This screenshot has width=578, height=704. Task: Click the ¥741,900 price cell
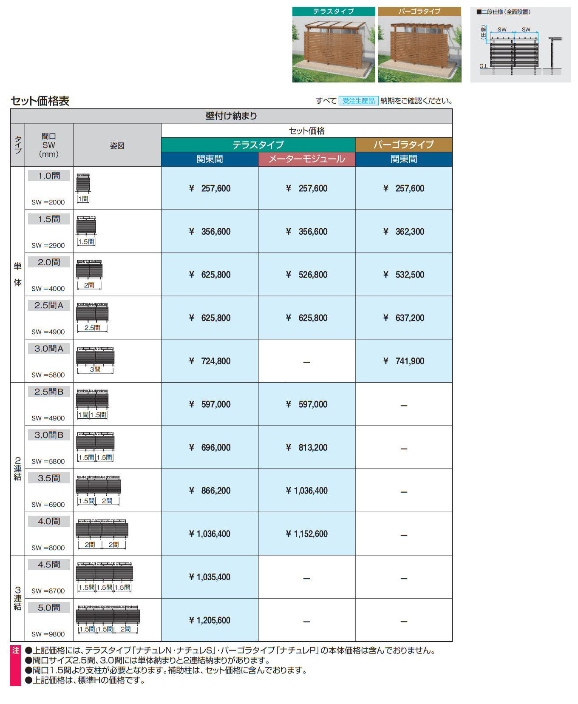(404, 361)
